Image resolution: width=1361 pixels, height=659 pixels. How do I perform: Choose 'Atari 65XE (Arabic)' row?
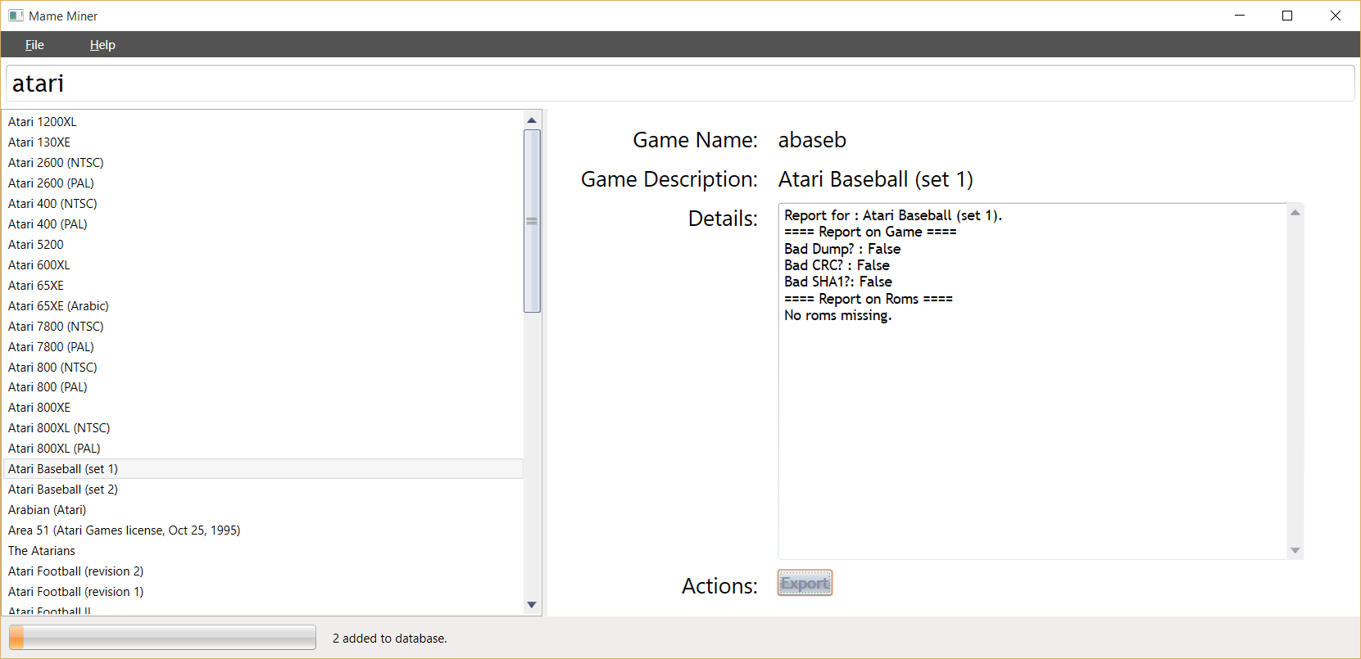(263, 306)
